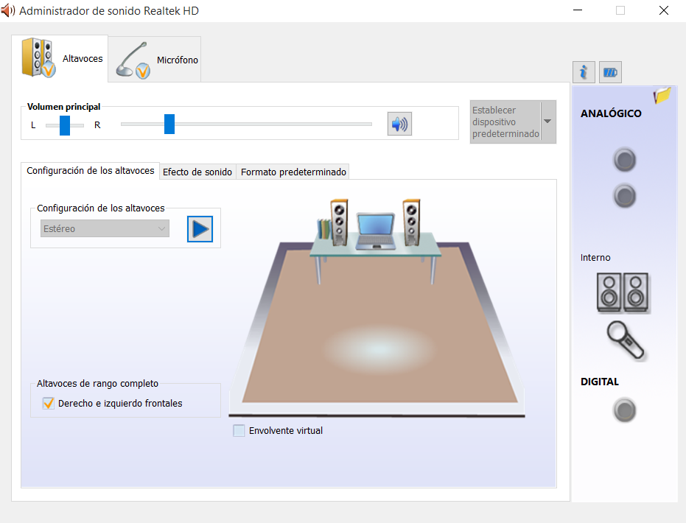Switch to the Altavoces tab
Screen dimensions: 686x523
click(60, 58)
